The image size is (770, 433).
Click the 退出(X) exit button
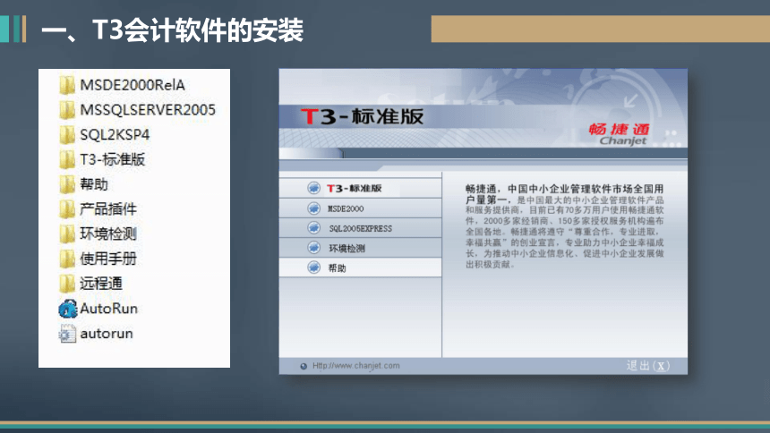[647, 366]
